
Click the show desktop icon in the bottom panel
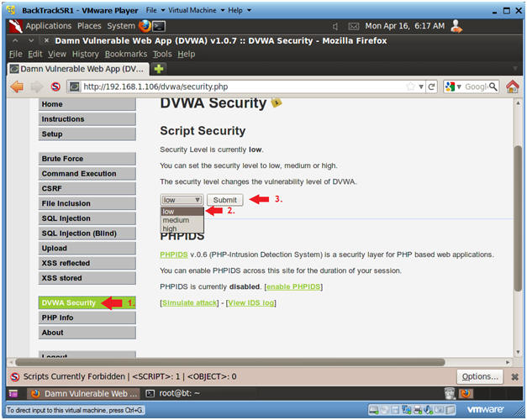click(13, 393)
